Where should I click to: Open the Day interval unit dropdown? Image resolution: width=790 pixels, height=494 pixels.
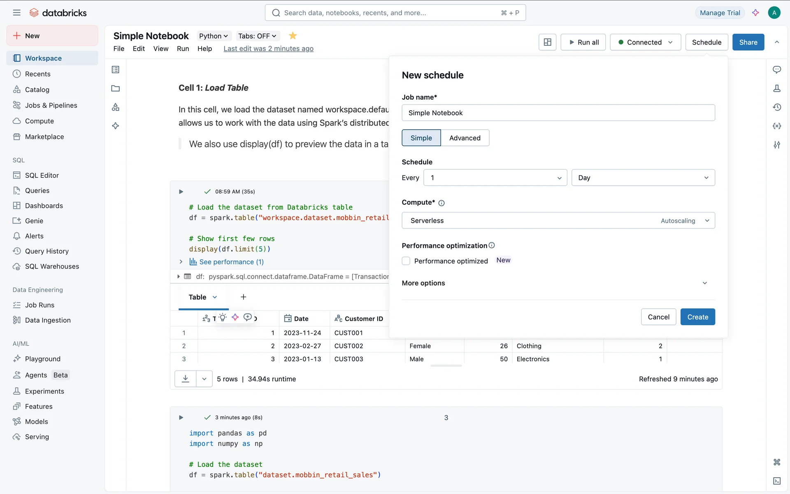tap(643, 178)
